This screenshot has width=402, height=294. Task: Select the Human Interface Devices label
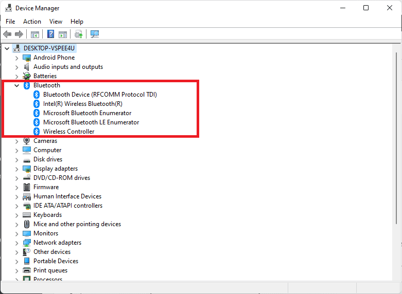[x=67, y=196]
